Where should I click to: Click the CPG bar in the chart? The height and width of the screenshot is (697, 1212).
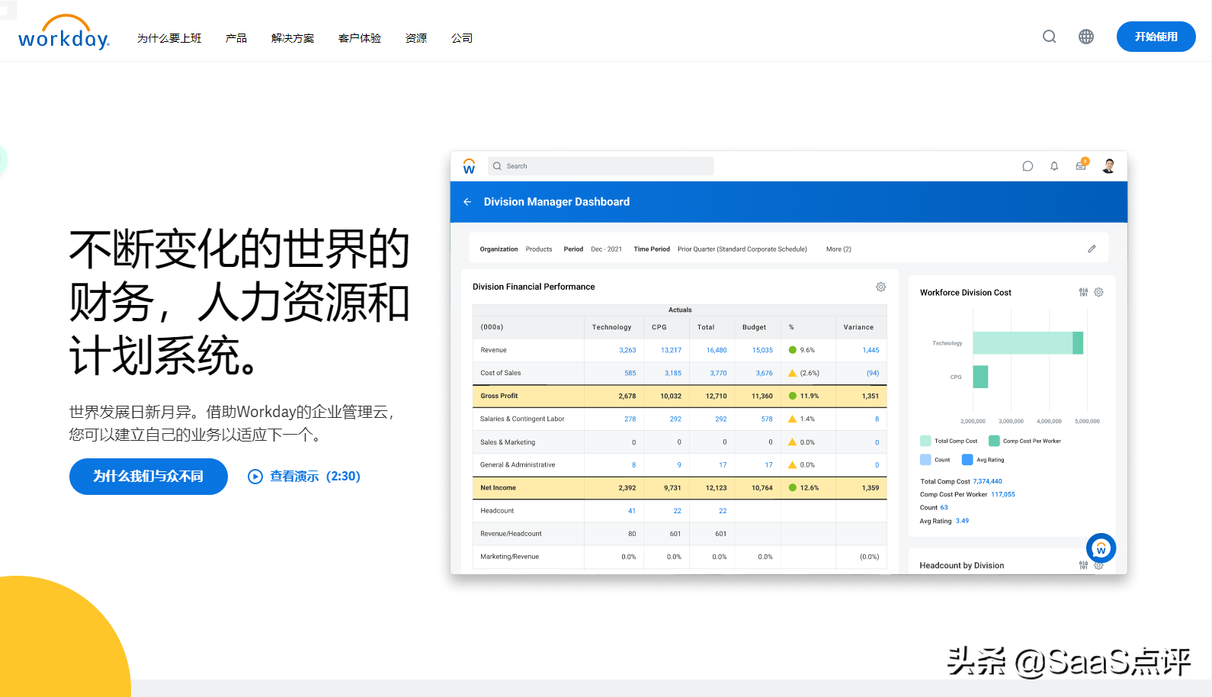(980, 377)
